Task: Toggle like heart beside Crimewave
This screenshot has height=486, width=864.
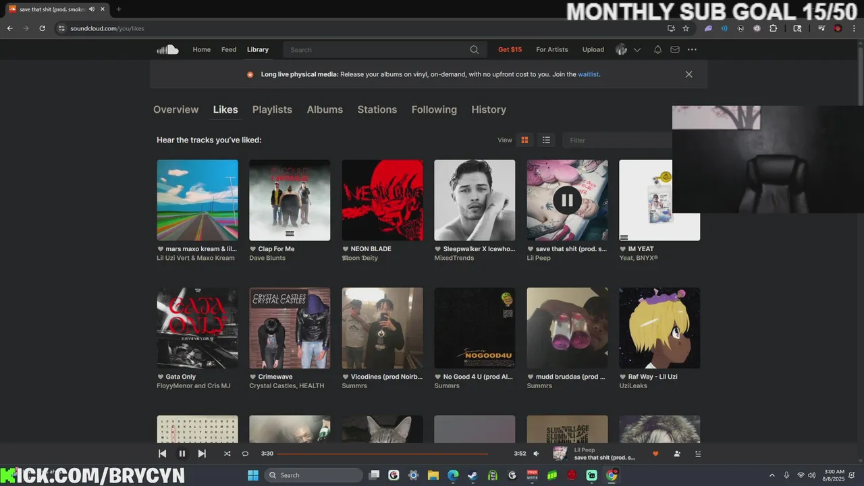Action: 253,377
